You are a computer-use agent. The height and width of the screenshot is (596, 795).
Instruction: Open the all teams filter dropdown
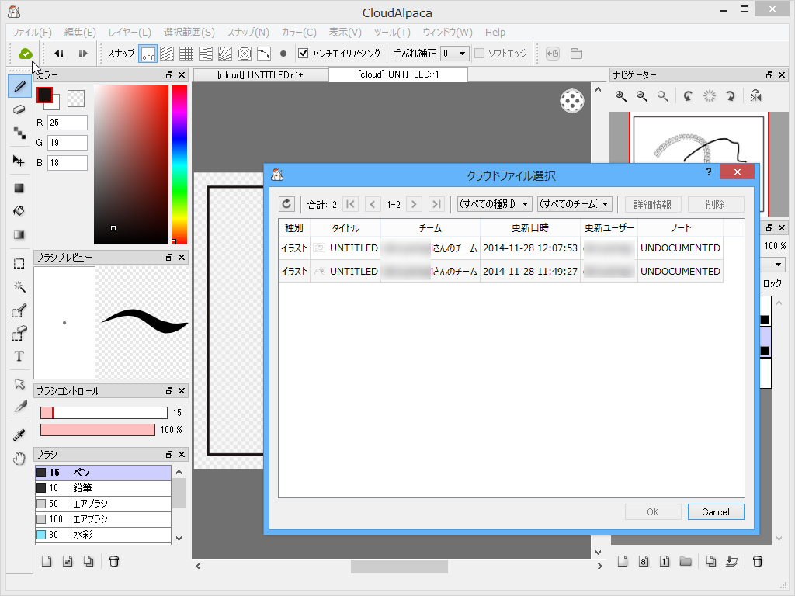click(575, 204)
